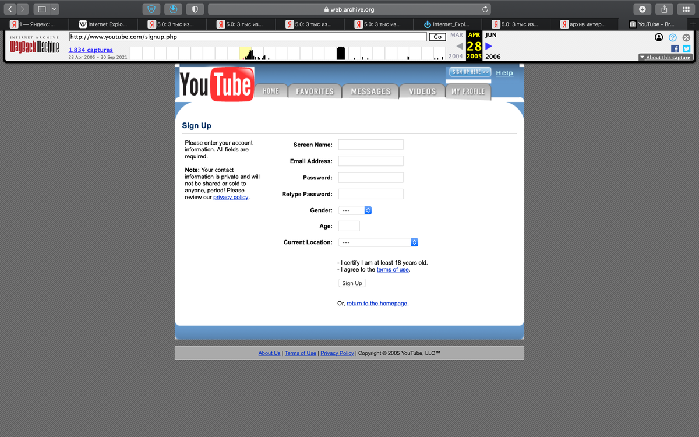The height and width of the screenshot is (437, 699).
Task: Open Wayback user account icon
Action: 659,37
